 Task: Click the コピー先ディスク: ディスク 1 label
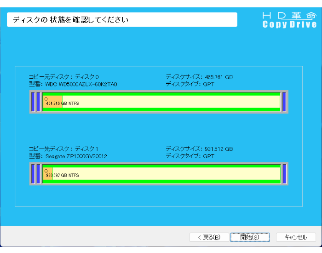64,149
